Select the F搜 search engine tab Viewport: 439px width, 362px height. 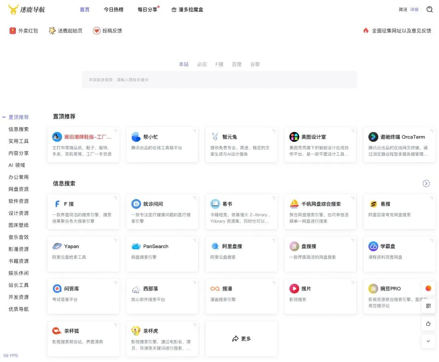pos(219,64)
